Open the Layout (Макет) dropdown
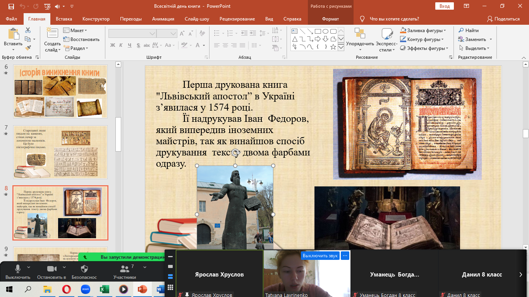 (x=76, y=31)
